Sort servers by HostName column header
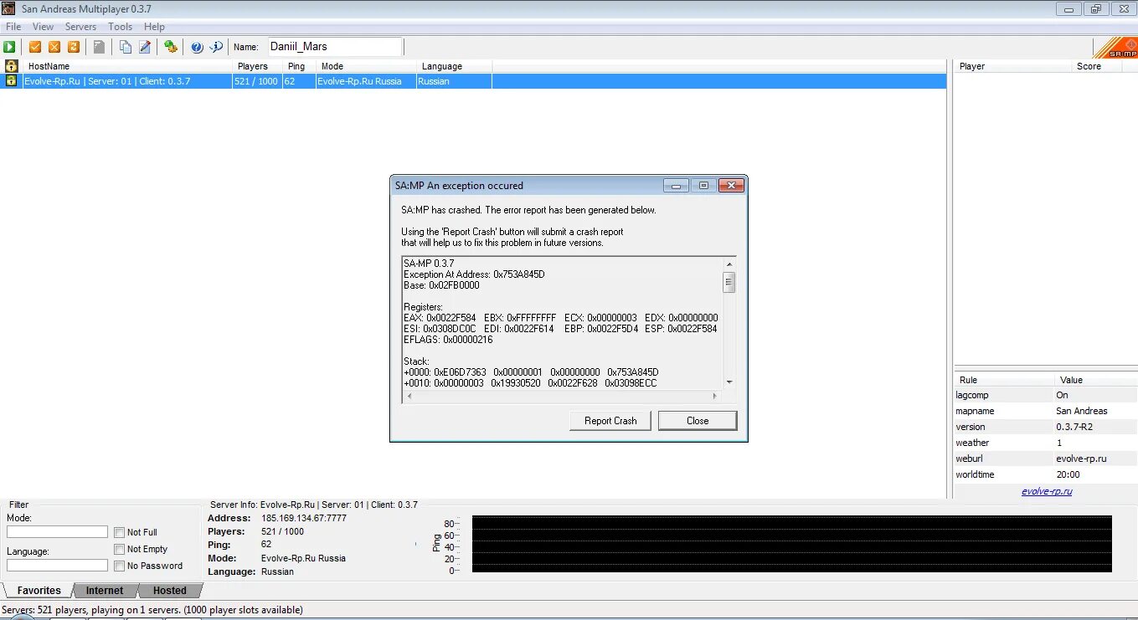The height and width of the screenshot is (620, 1138). click(x=128, y=66)
